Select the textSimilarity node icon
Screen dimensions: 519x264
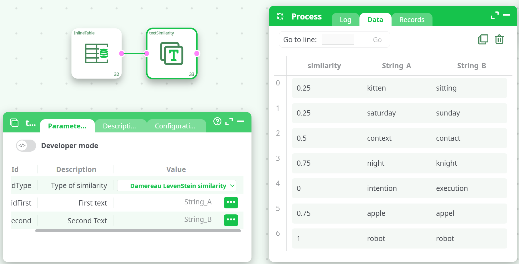(x=172, y=53)
